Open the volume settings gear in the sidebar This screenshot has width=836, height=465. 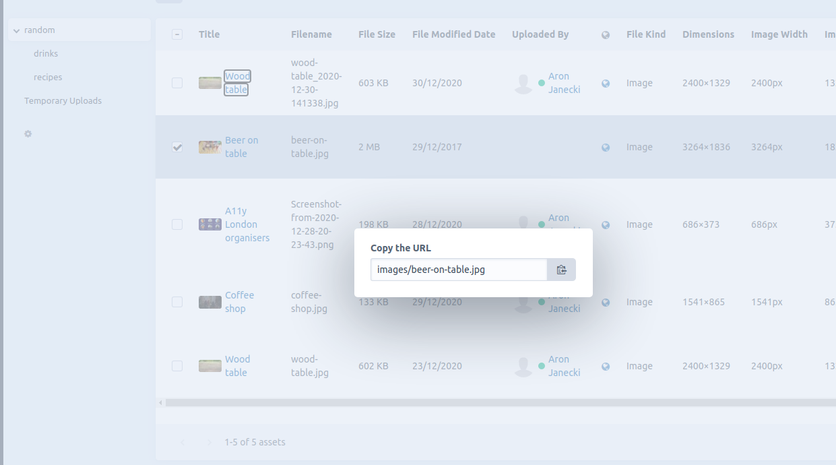(28, 134)
